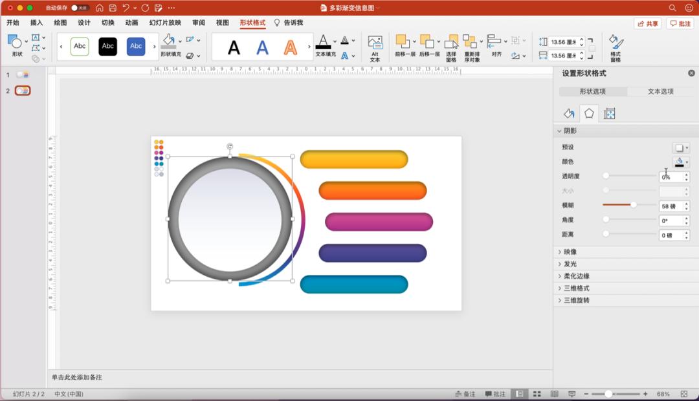This screenshot has height=401, width=699.
Task: Click the Comments (批注) button top right
Action: pyautogui.click(x=680, y=23)
